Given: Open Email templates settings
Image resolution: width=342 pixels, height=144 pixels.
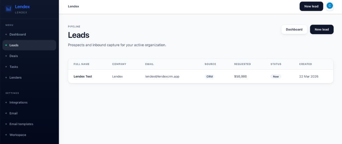Looking at the screenshot, I should pos(21,124).
